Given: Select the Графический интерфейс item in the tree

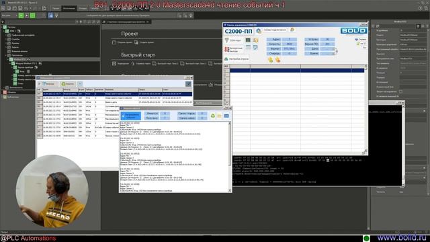Looking at the screenshot, I should (21, 35).
